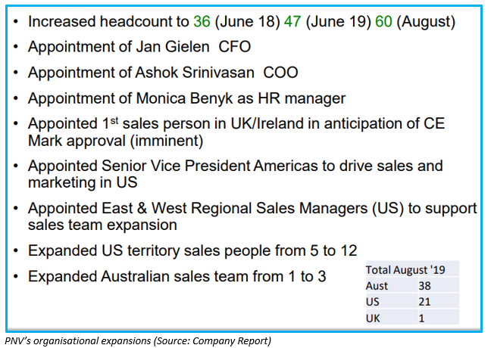Click the green number 47 headcount
The width and height of the screenshot is (491, 348).
tap(292, 22)
